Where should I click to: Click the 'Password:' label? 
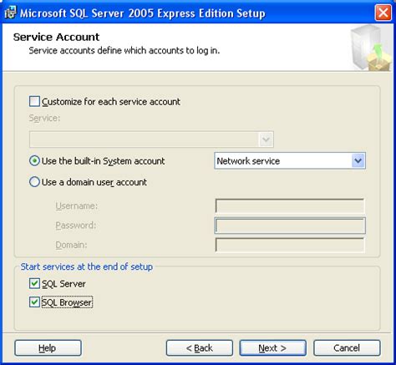pos(76,226)
